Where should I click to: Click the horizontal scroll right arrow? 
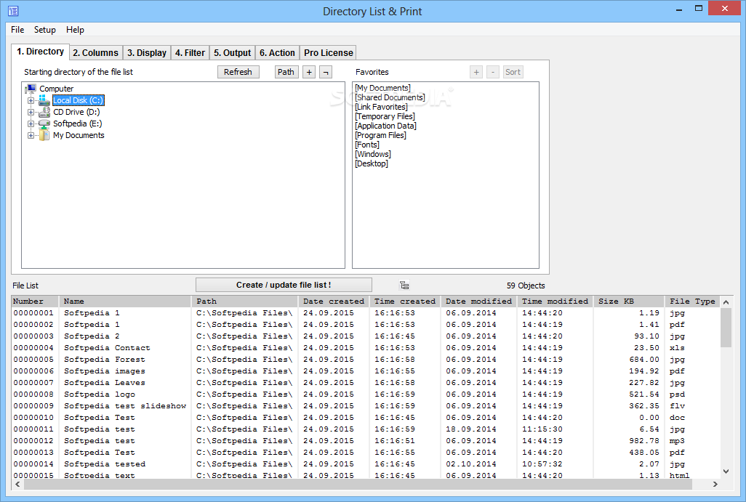[715, 484]
